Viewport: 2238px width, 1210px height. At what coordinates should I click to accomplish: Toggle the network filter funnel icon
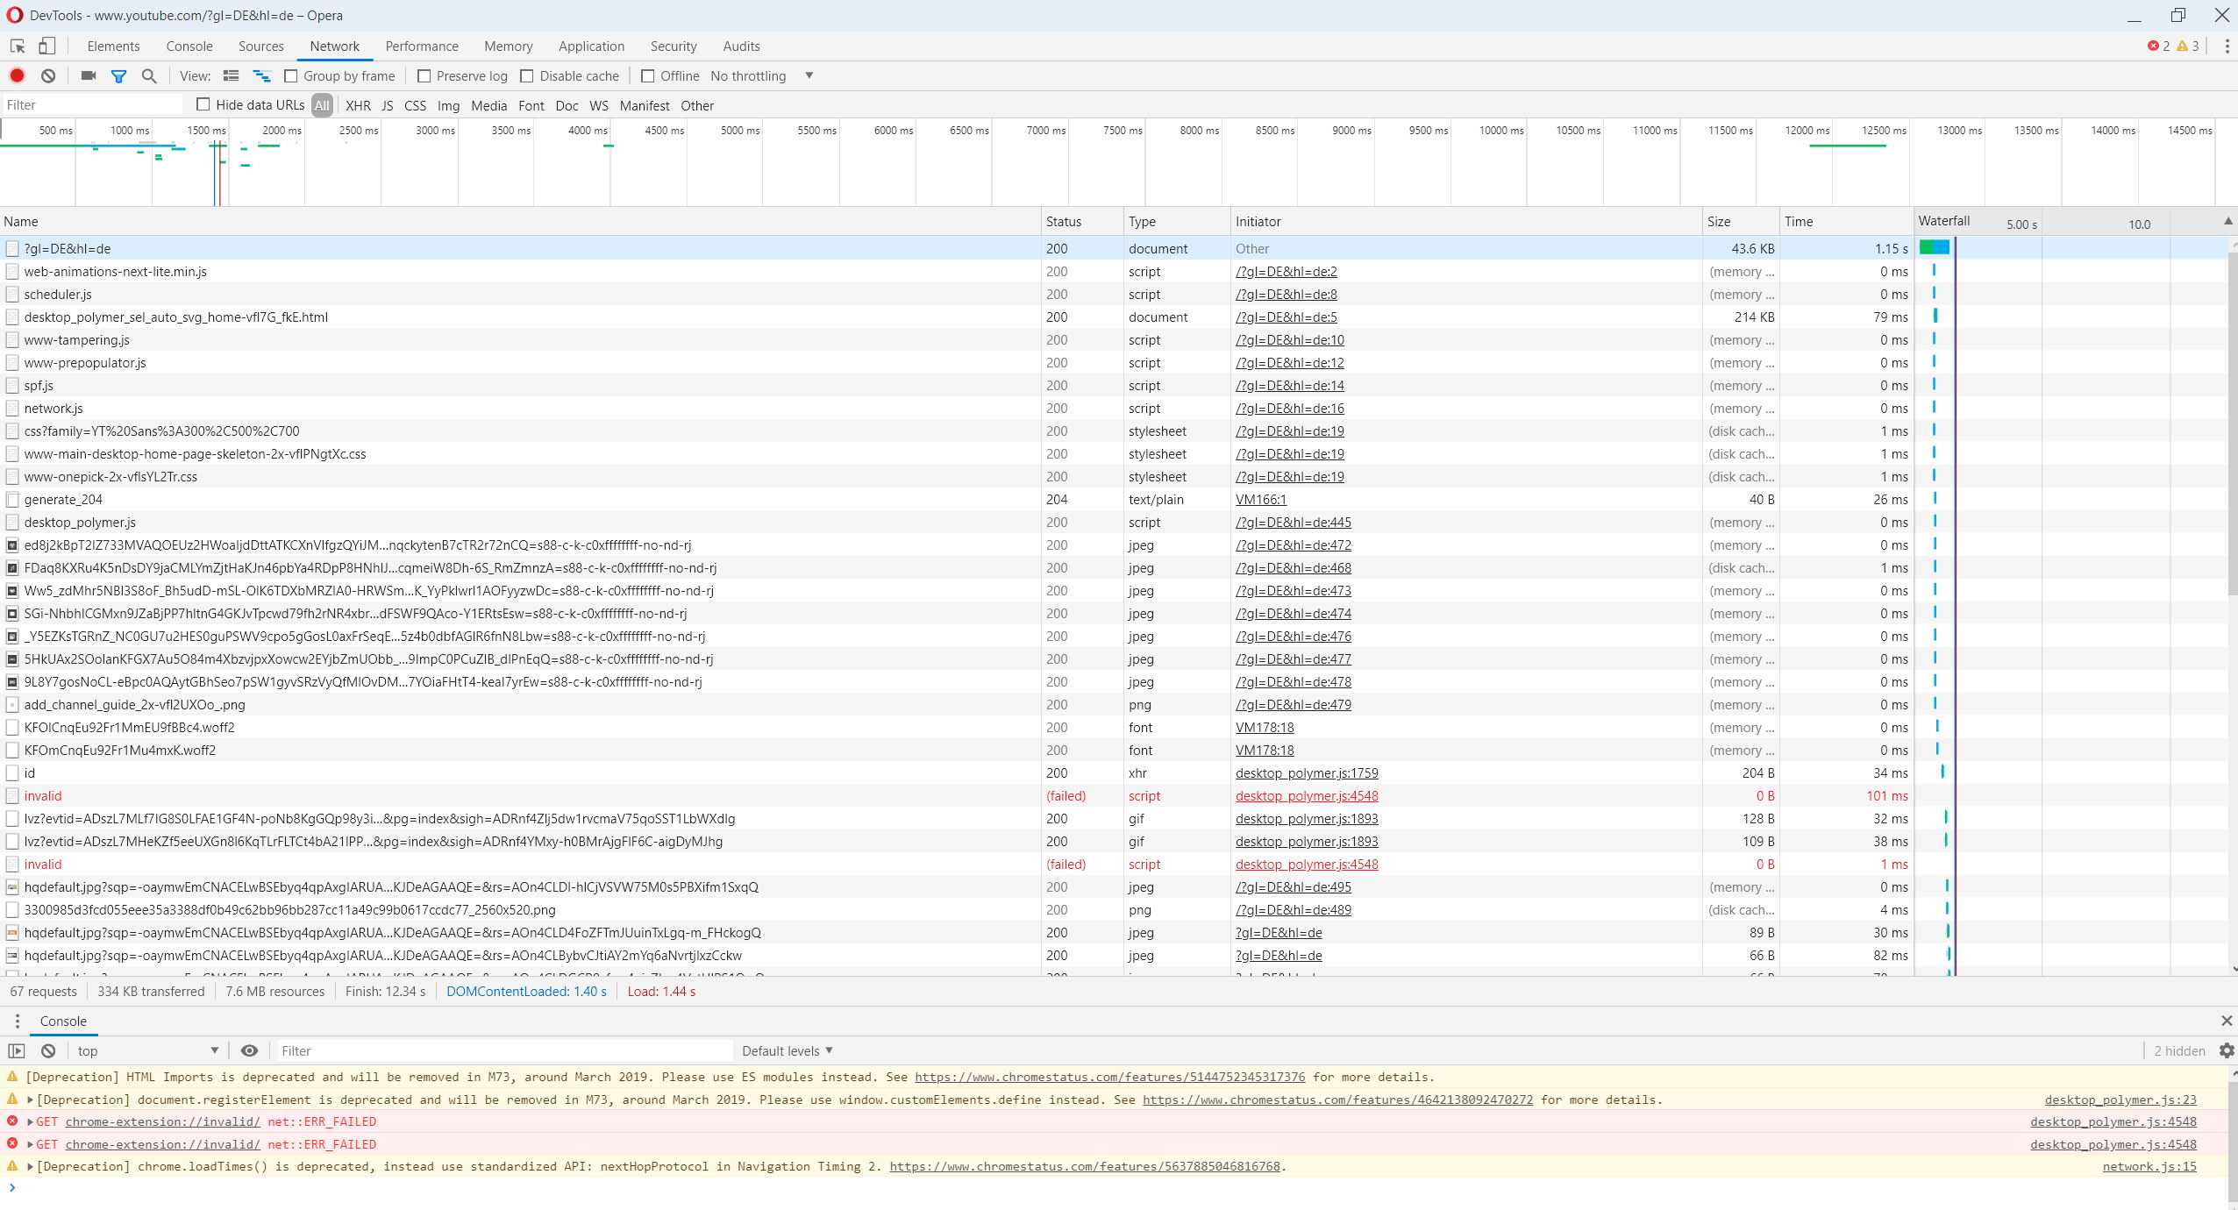click(118, 76)
